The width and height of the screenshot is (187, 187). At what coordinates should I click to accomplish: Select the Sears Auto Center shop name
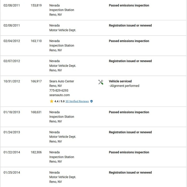pyautogui.click(x=62, y=81)
